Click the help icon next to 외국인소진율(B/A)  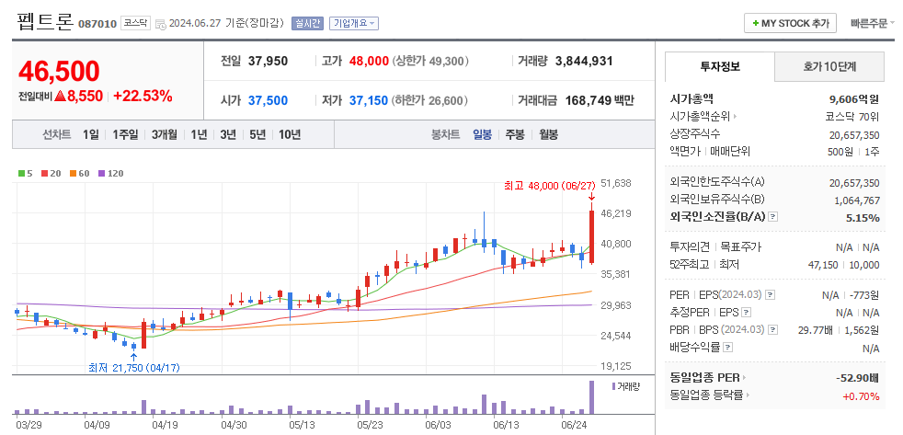pos(773,217)
